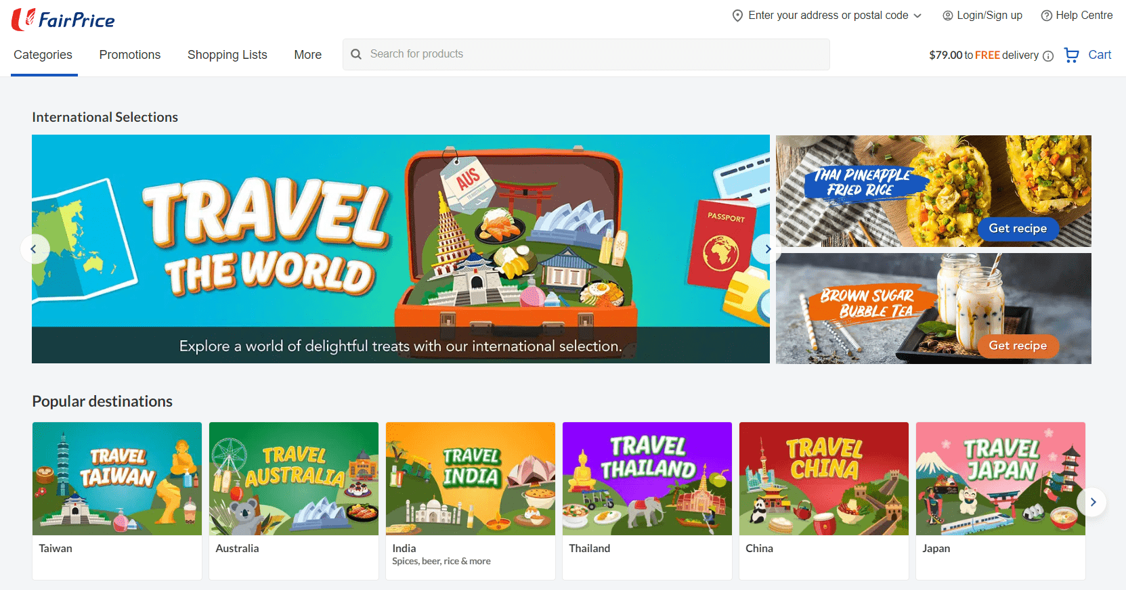Screen dimensions: 1126x590
Task: Visit the Help Centre
Action: 1077,16
